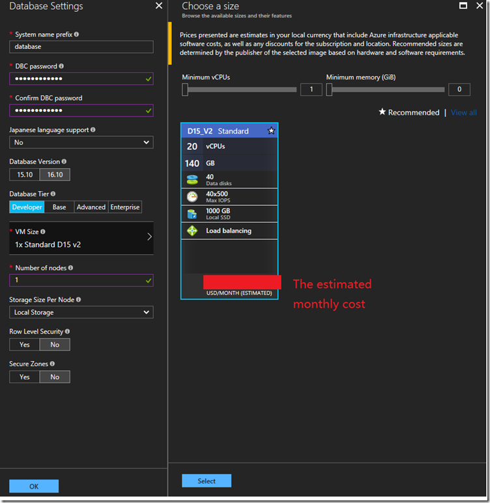Maximize the Choose a size blade
Viewport: 490px width, 503px height.
[x=463, y=6]
